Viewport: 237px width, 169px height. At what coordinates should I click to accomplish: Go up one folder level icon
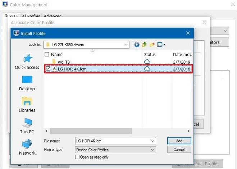144,45
